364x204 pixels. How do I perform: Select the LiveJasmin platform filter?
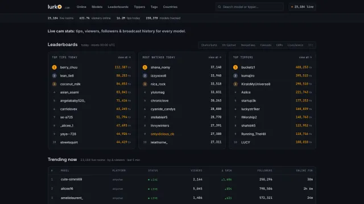295,45
